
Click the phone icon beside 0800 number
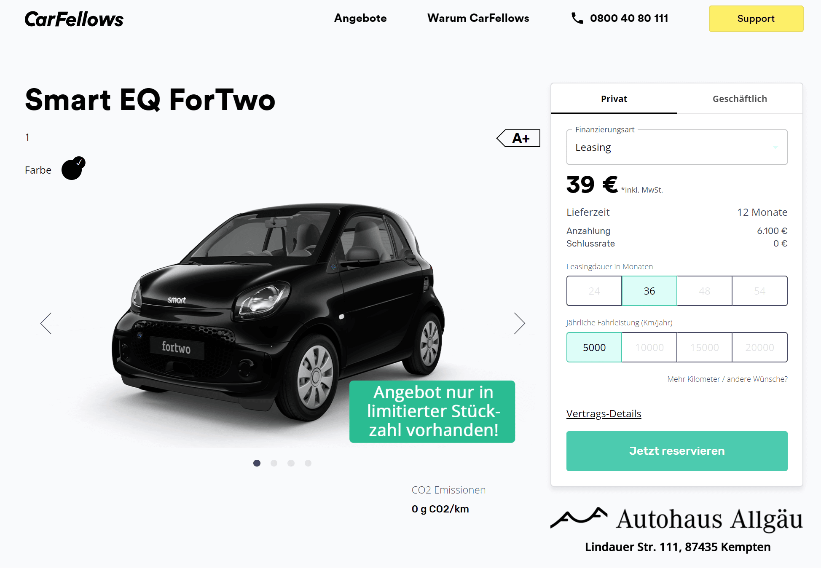[577, 18]
